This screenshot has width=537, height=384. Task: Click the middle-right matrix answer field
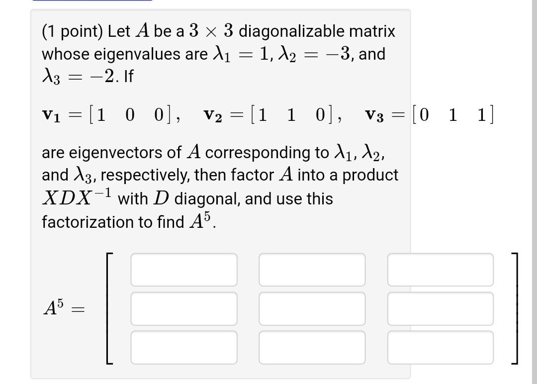(440, 307)
